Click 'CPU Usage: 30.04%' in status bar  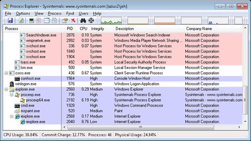pos(20,135)
